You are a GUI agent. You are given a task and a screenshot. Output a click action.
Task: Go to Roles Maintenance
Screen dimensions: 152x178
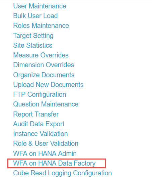pos(41,26)
